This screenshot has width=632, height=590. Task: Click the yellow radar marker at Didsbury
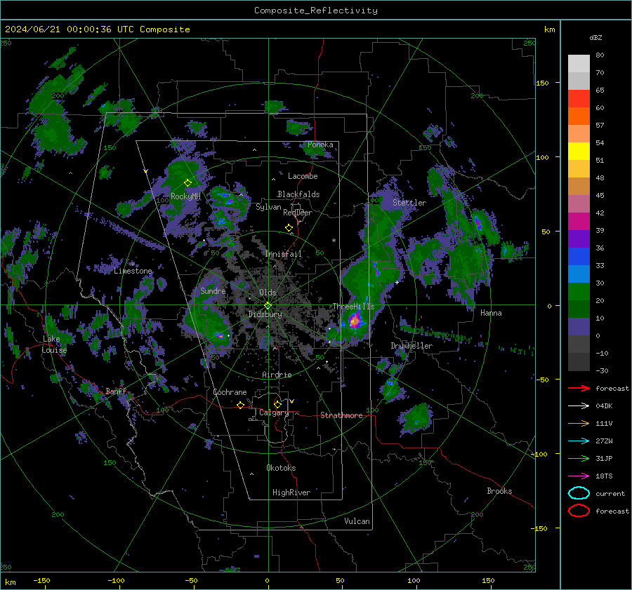[268, 306]
